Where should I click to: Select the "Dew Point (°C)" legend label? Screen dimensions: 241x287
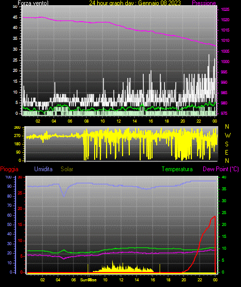221,169
